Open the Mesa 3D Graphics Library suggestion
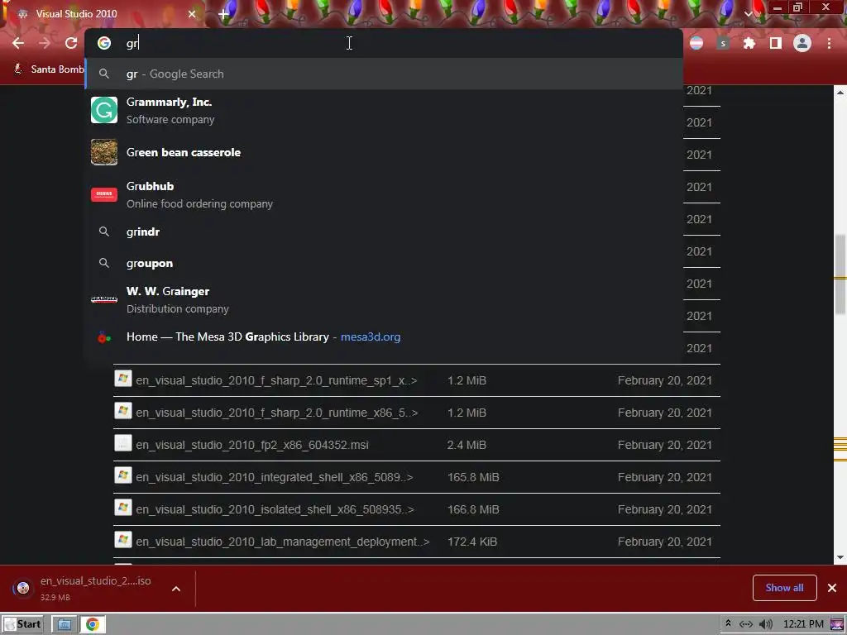 384,337
